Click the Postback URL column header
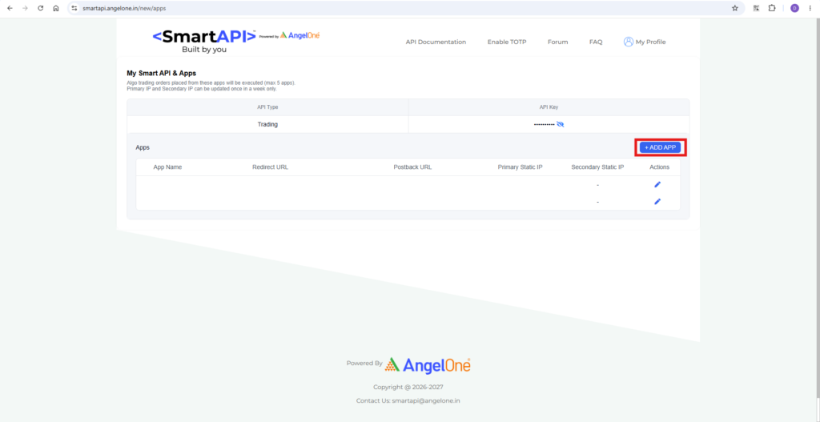 pos(412,167)
